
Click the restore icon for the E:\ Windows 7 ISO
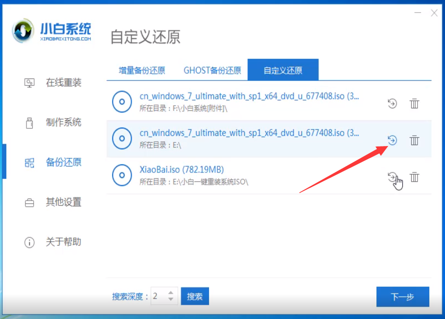click(x=392, y=140)
